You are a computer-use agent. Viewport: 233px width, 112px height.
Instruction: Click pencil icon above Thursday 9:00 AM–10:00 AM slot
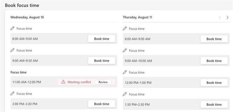[x=125, y=50]
